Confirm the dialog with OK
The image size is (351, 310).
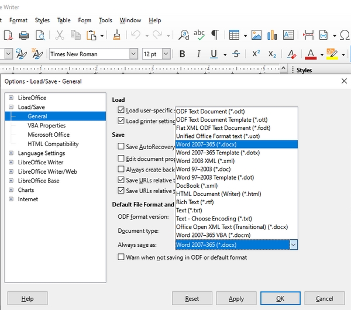[x=280, y=298]
